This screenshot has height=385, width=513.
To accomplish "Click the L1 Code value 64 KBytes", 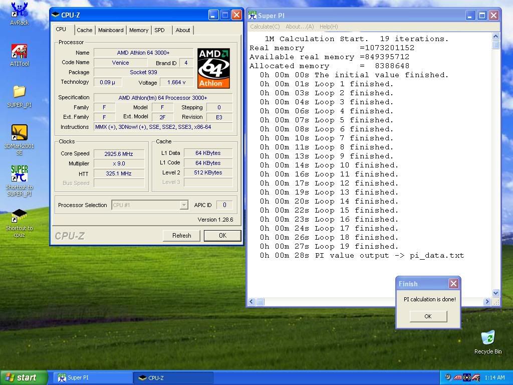I will tap(208, 163).
